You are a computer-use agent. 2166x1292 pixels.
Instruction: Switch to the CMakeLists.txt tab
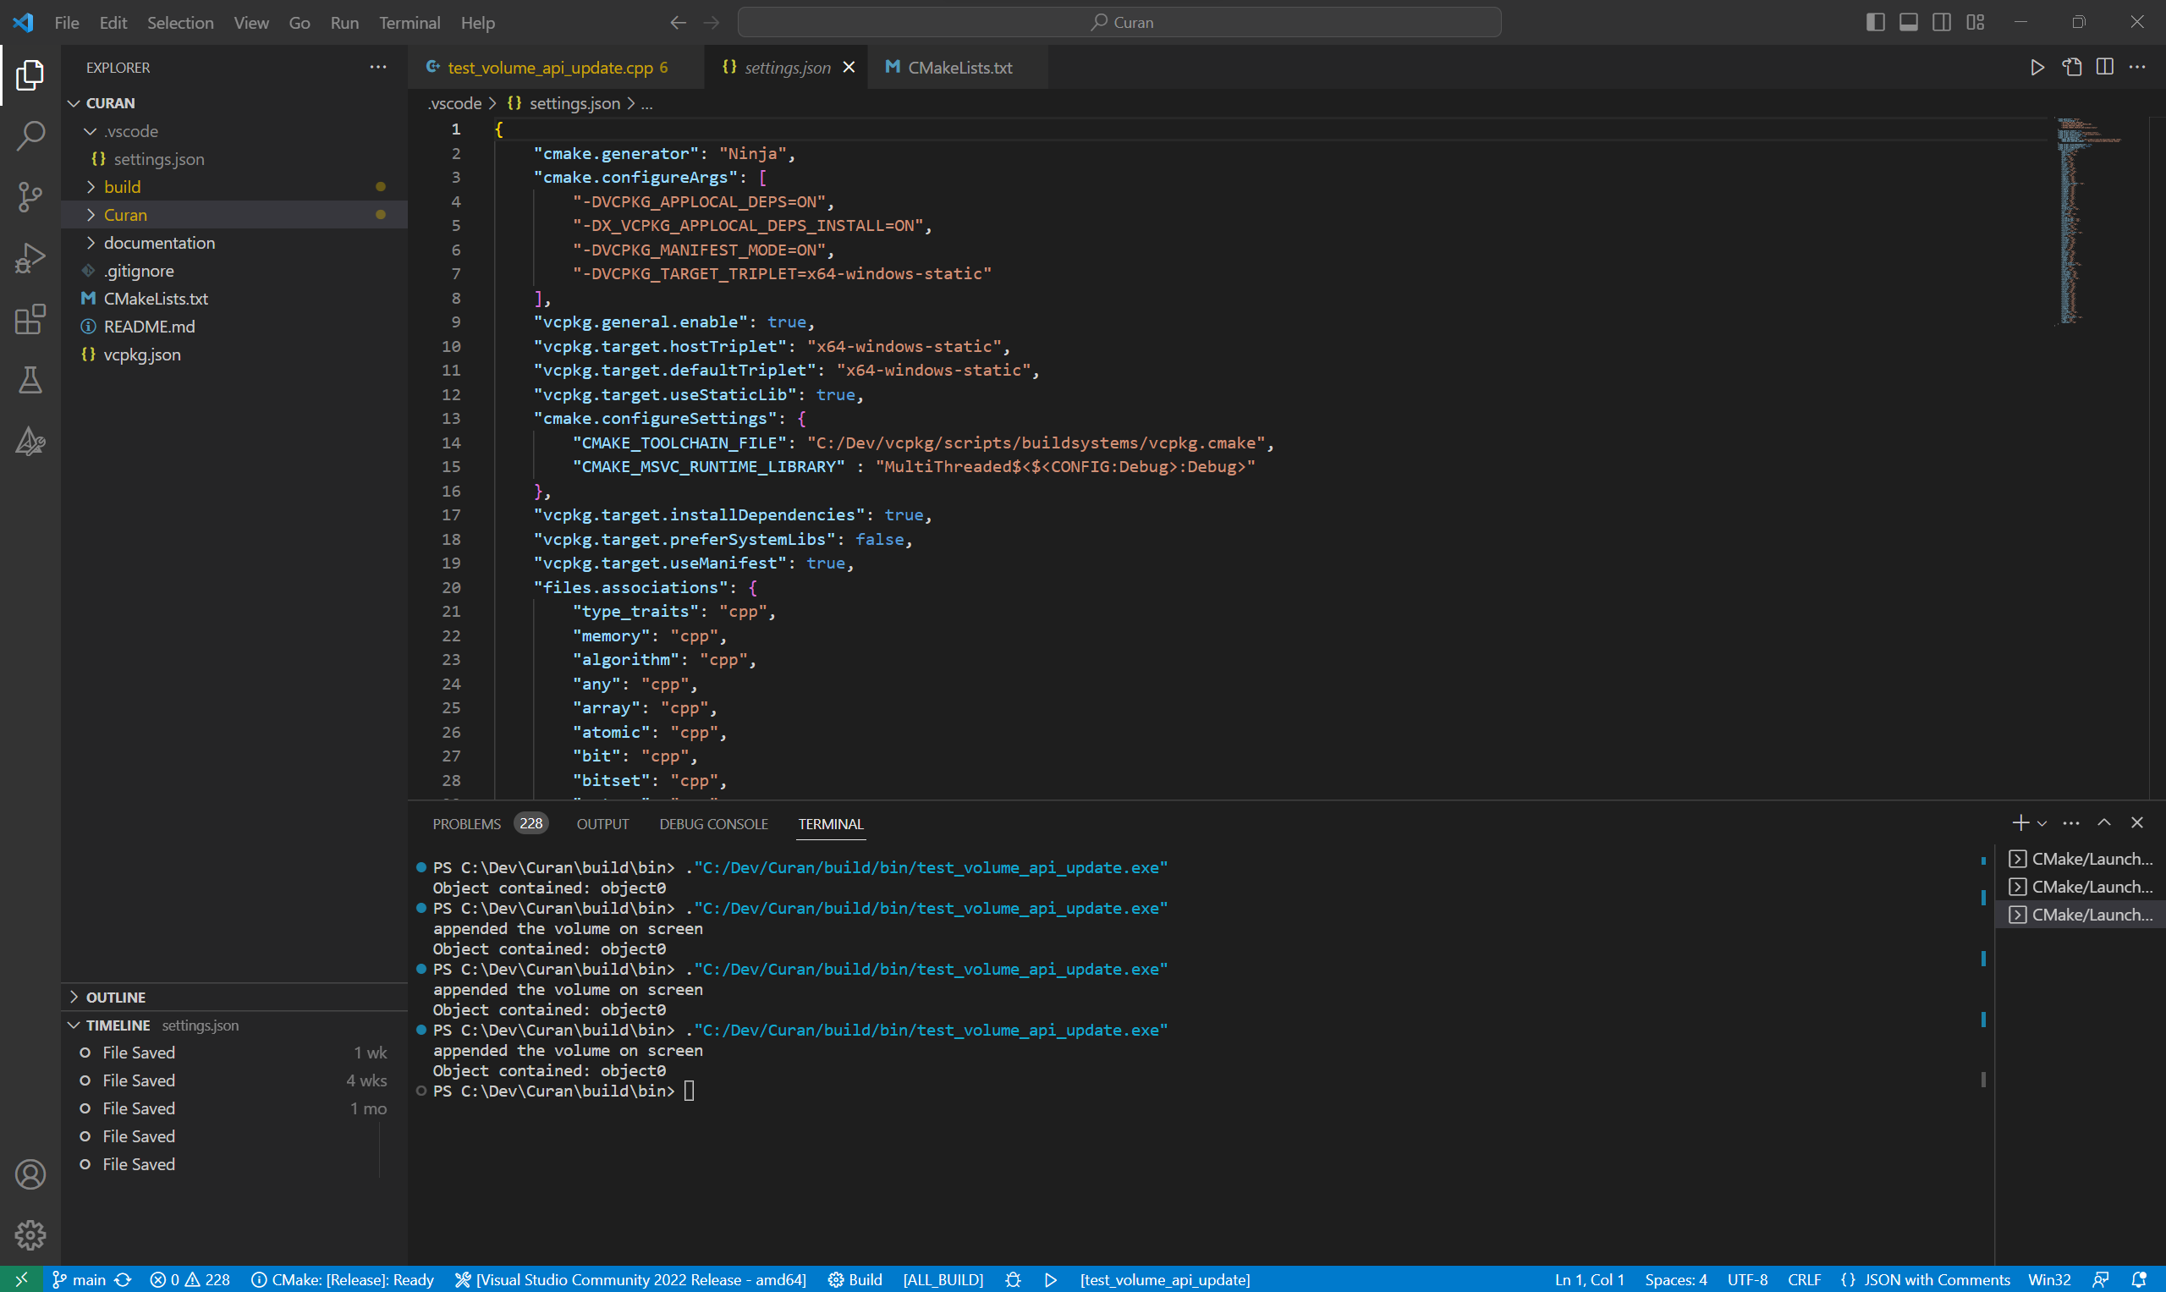click(959, 66)
